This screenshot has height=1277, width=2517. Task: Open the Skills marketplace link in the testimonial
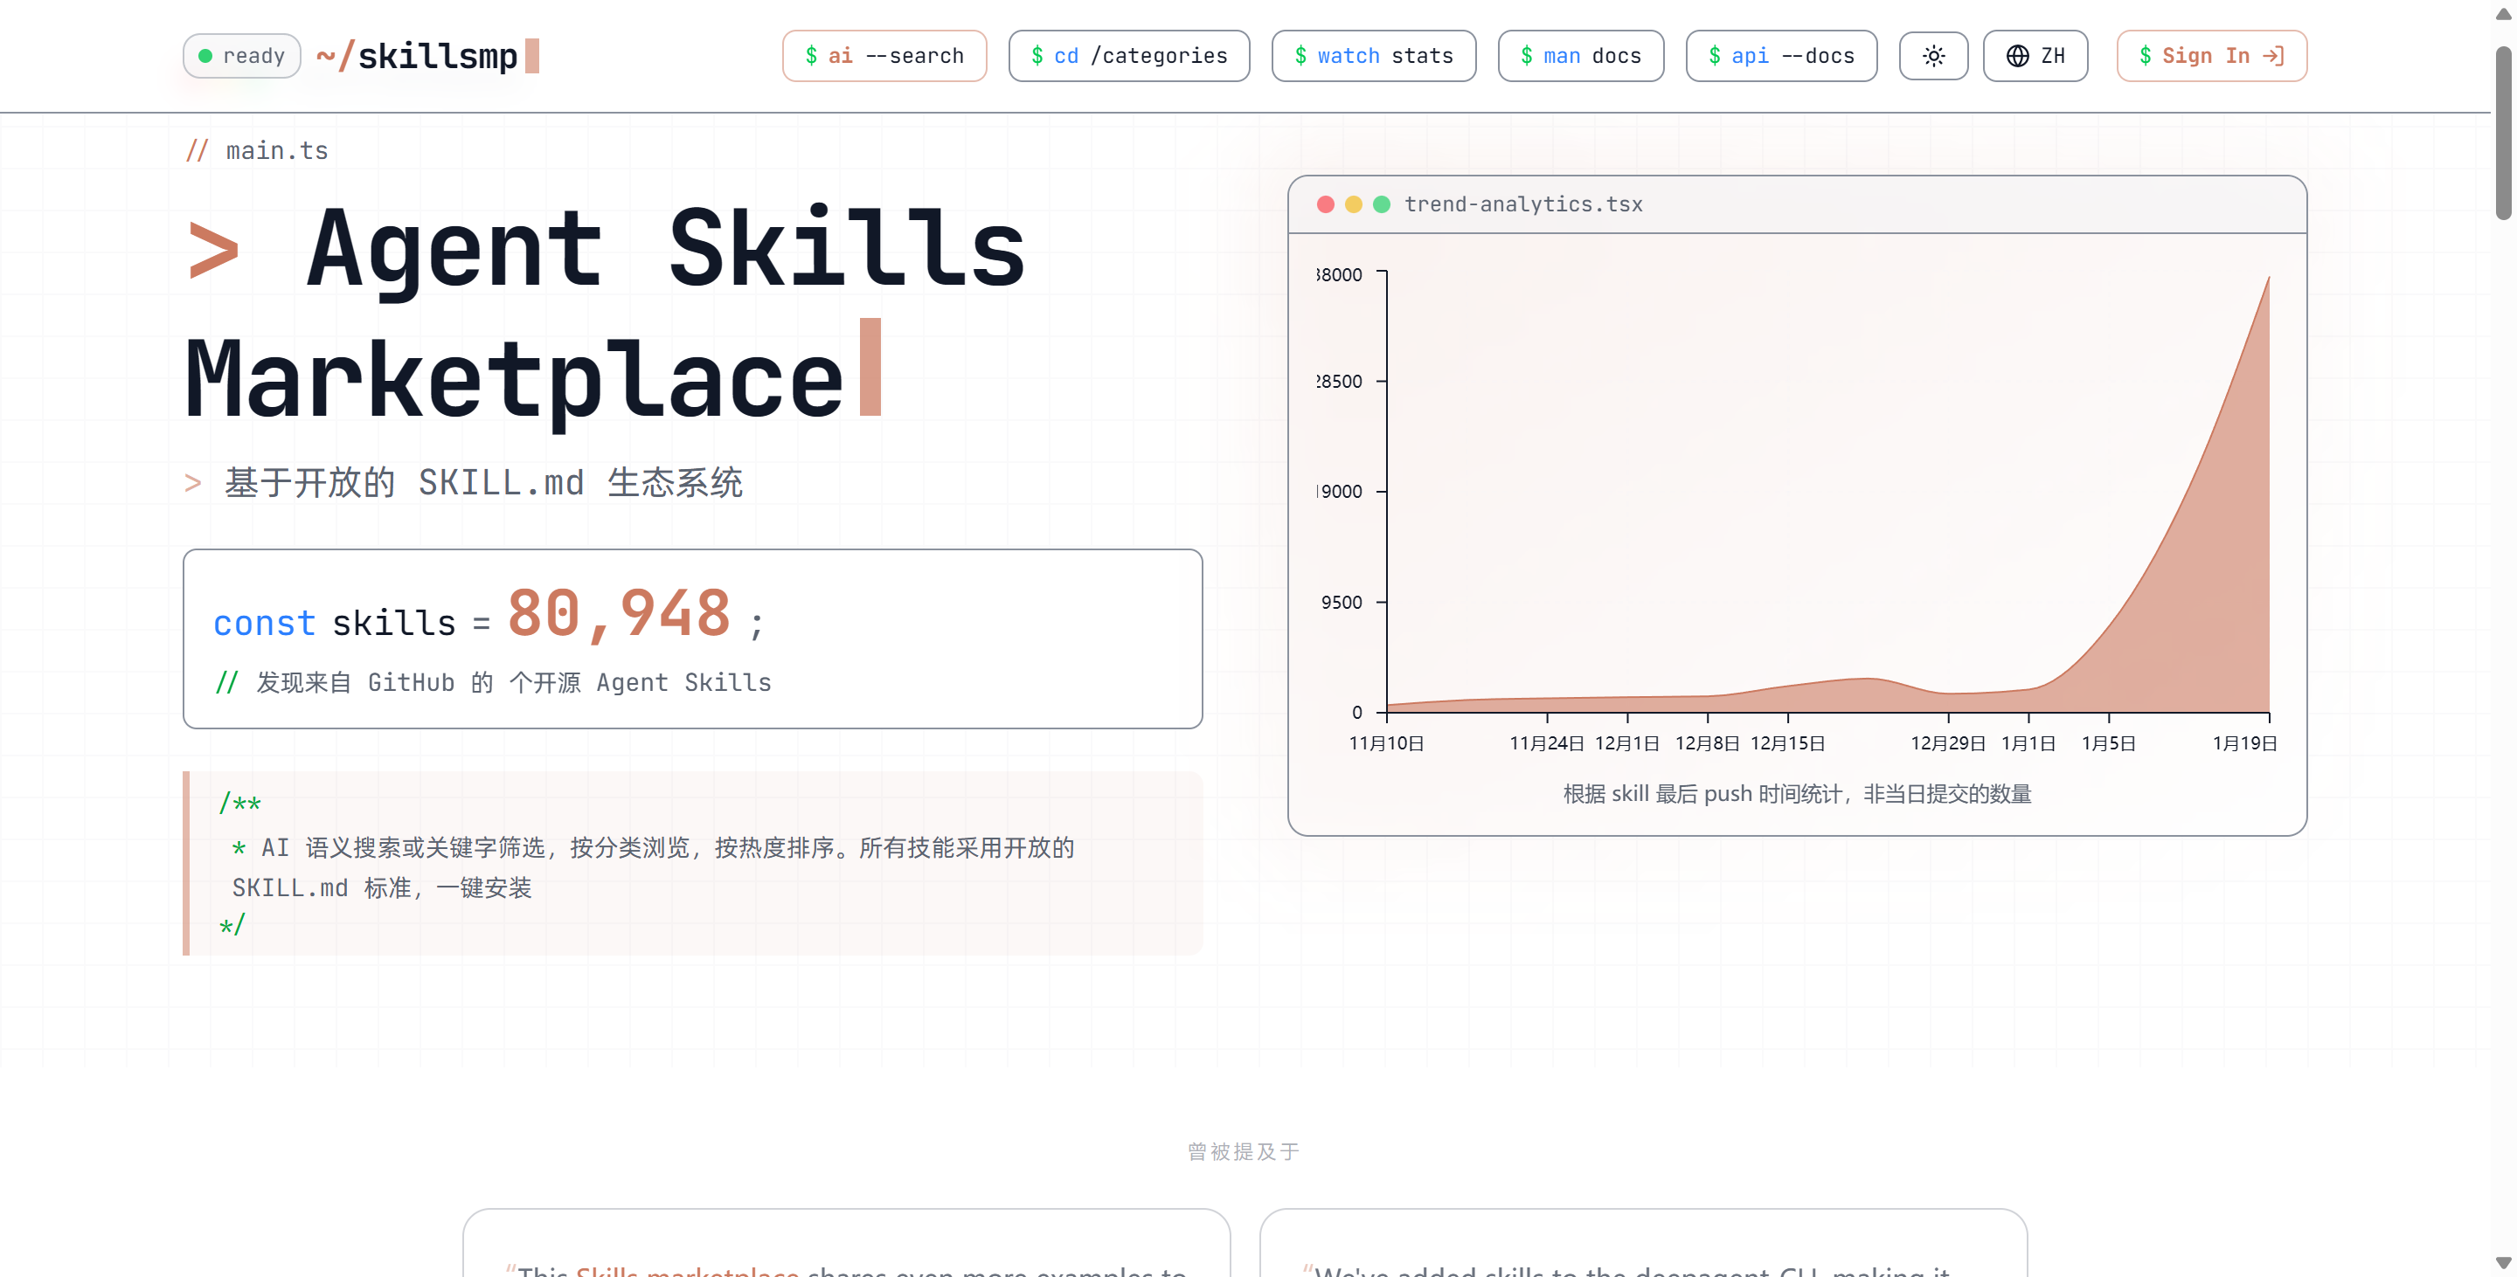(687, 1272)
